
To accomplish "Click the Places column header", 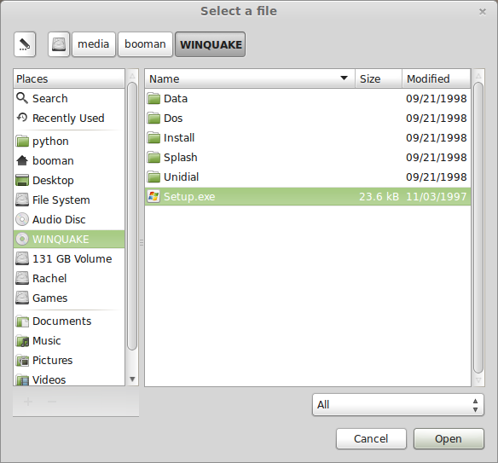I will (x=69, y=78).
